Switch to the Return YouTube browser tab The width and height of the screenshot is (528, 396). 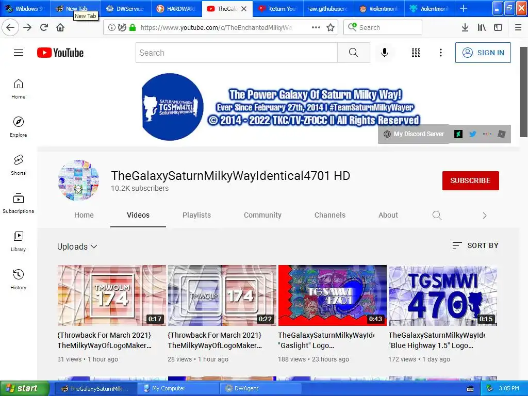[278, 9]
